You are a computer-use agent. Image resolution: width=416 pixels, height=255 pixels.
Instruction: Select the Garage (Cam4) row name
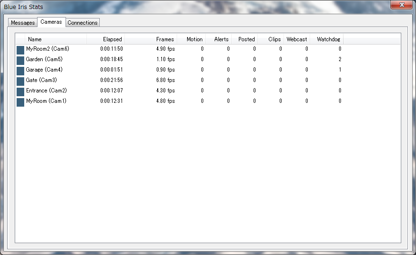(44, 70)
